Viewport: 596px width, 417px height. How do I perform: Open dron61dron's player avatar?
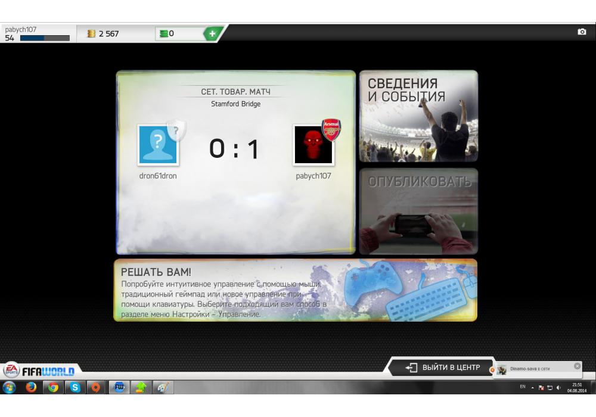(158, 145)
